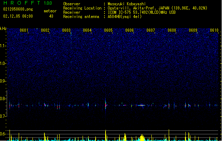Click the 0609 time marker

tap(193, 30)
